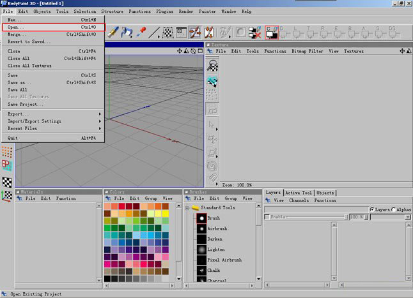Click the checkered axis icon in left sidebar
Viewport: 413px width, 298px height.
point(7,196)
